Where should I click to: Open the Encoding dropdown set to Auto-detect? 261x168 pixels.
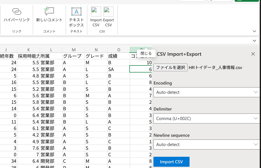coord(206,92)
